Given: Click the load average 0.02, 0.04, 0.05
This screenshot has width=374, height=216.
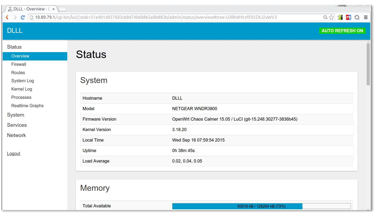Looking at the screenshot, I should (x=187, y=161).
